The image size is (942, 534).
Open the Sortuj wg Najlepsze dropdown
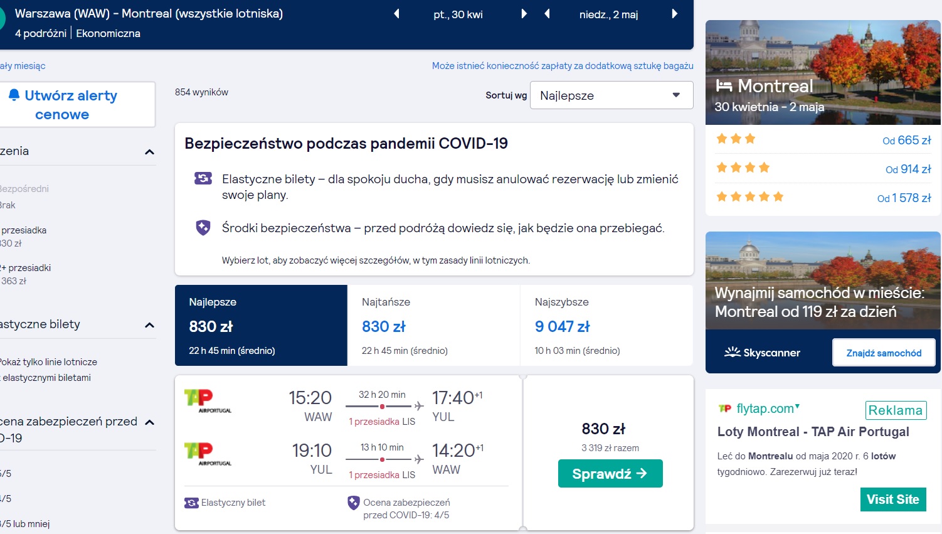pos(611,95)
